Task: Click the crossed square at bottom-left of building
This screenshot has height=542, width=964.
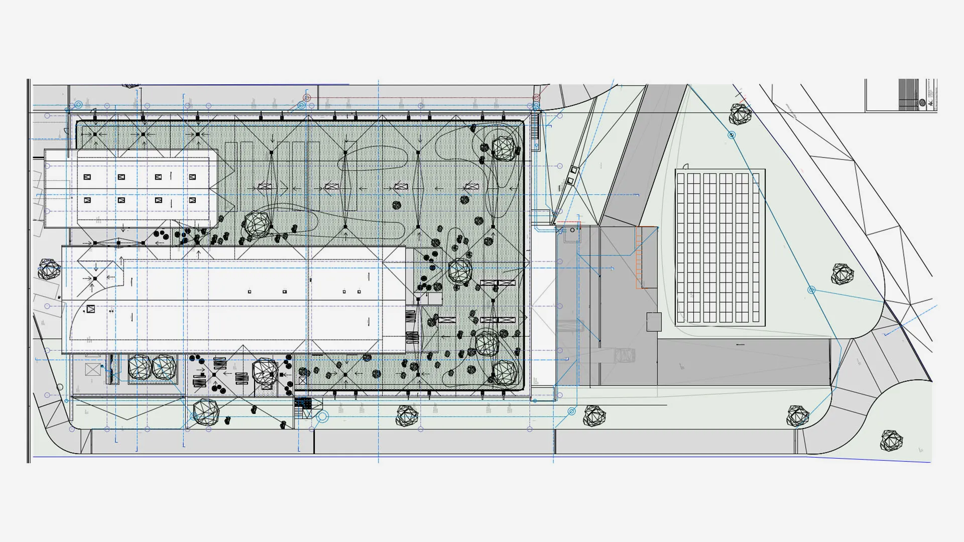Action: coord(93,370)
